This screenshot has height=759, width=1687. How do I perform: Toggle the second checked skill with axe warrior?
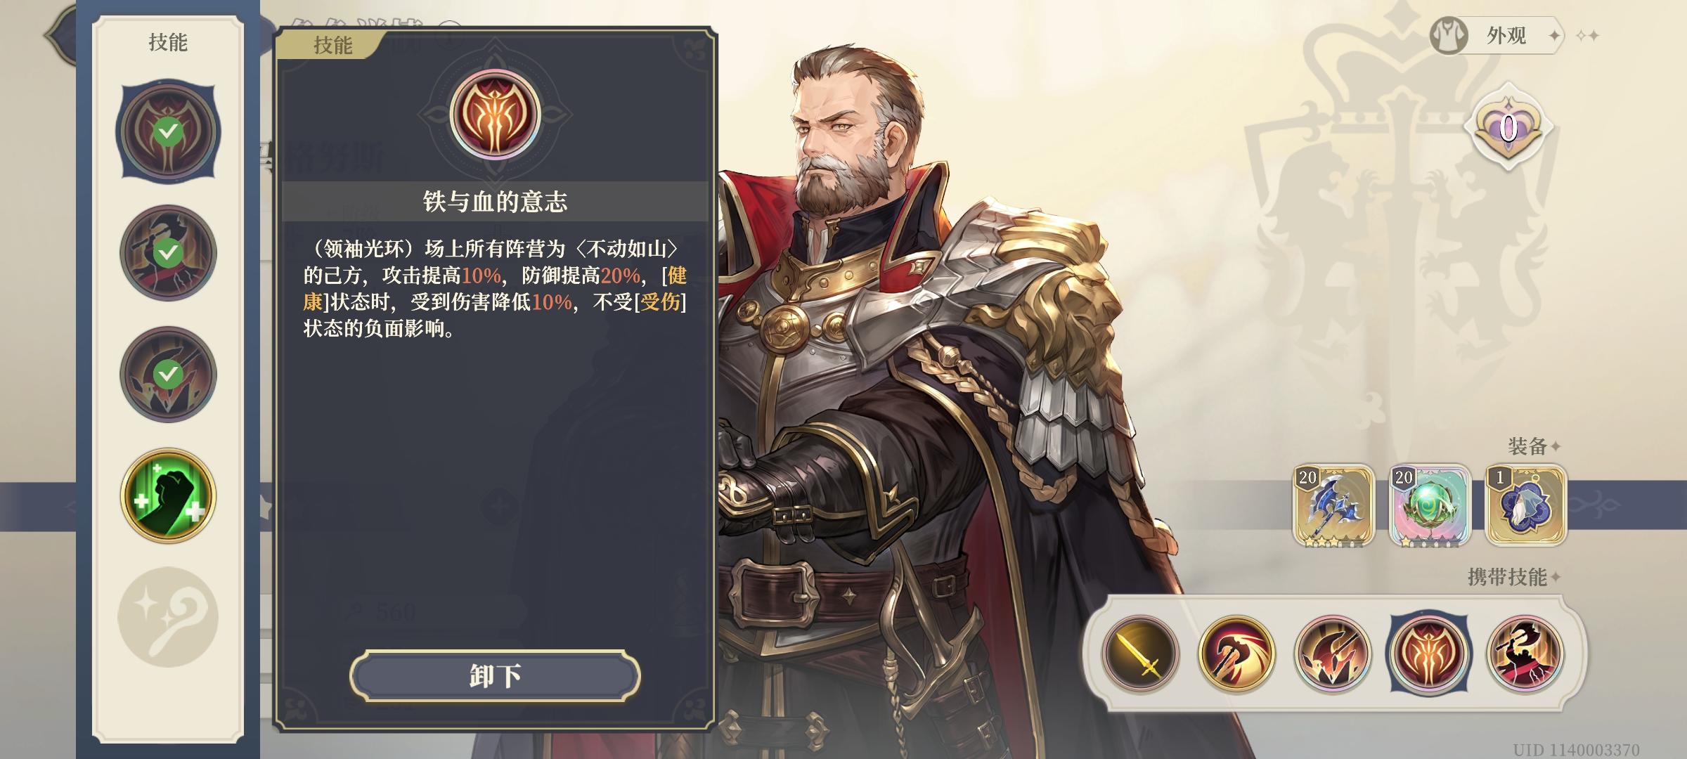pyautogui.click(x=168, y=253)
